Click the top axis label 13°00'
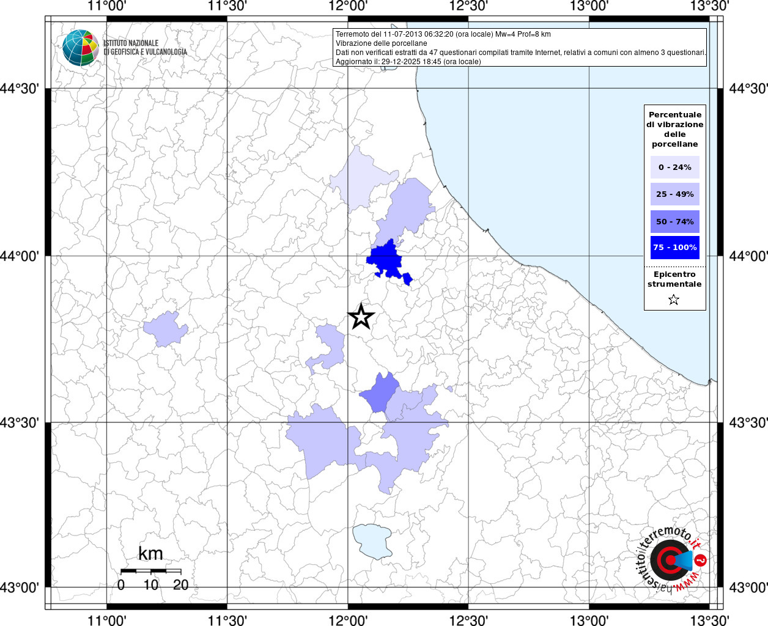The image size is (768, 626). [589, 6]
